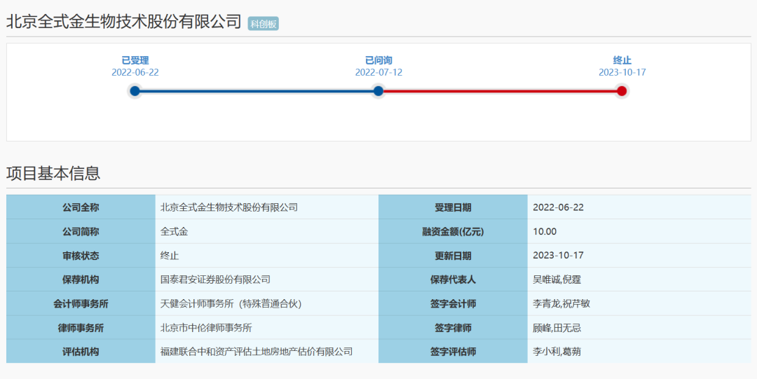
Task: Click the 项目基本信息 section heading
Action: click(53, 173)
